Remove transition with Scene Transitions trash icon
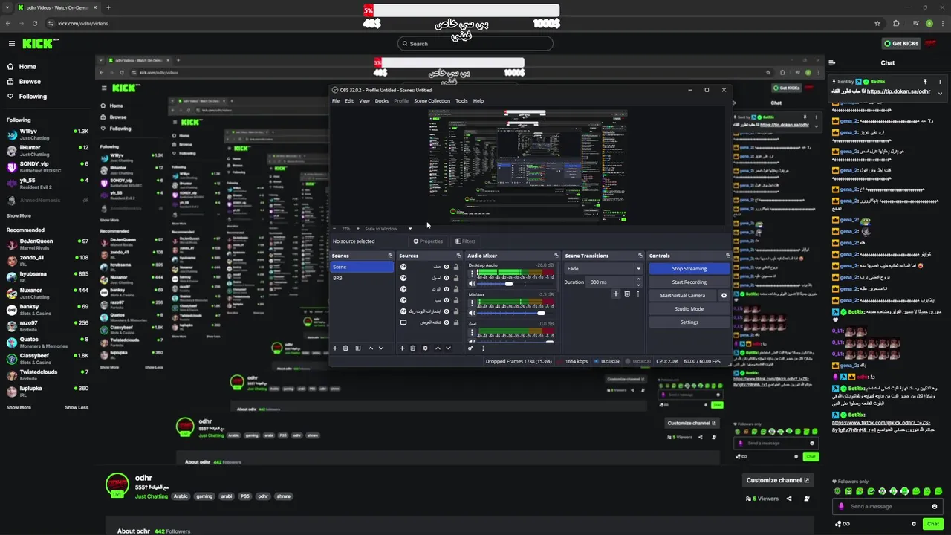 (627, 294)
